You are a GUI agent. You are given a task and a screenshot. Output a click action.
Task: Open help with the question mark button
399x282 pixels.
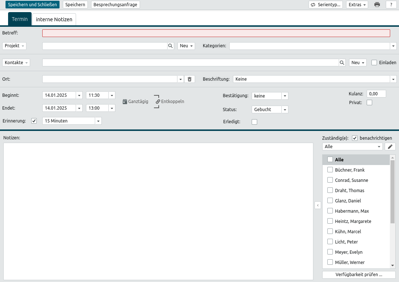click(391, 5)
